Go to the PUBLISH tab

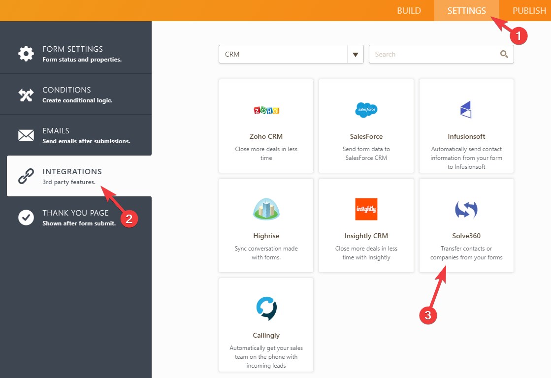529,10
